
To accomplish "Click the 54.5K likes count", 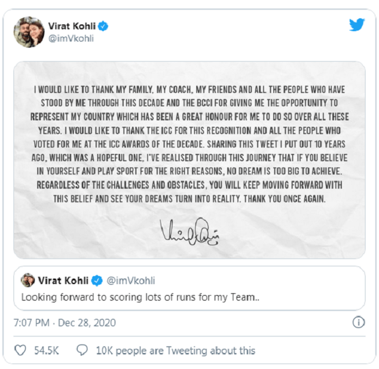I will [x=47, y=351].
